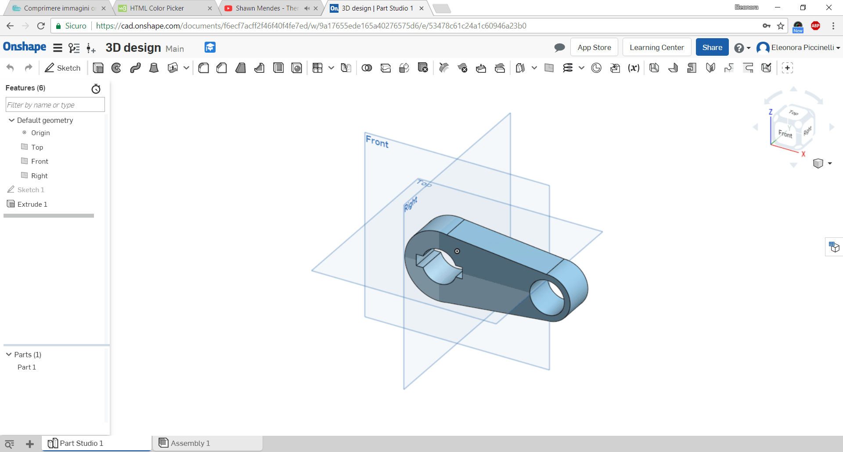The width and height of the screenshot is (843, 452).
Task: Open the view cube display options dropdown
Action: click(x=822, y=163)
